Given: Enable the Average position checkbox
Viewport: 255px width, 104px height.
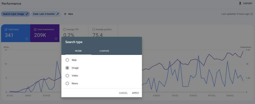Looking at the screenshot, I should pyautogui.click(x=93, y=29).
